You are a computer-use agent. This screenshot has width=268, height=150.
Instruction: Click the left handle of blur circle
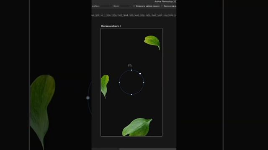[119, 82]
